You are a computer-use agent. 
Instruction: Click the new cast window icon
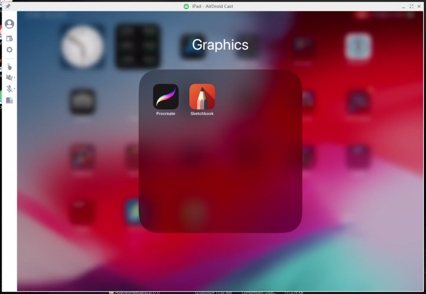tap(9, 39)
